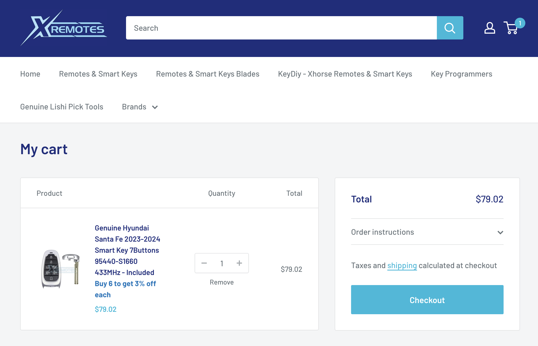
Task: Click the product unit price $79.02
Action: coord(106,309)
